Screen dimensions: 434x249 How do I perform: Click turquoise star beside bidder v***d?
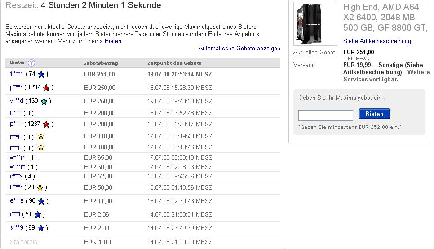tap(44, 102)
